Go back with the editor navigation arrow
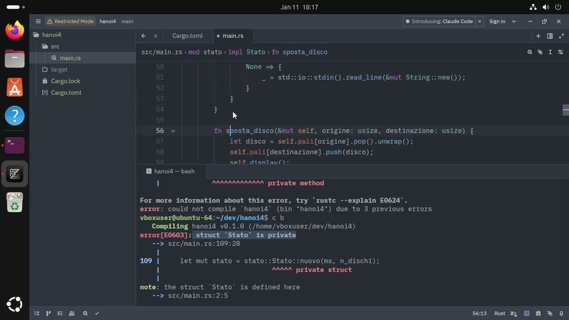Image resolution: width=569 pixels, height=320 pixels. (x=144, y=36)
